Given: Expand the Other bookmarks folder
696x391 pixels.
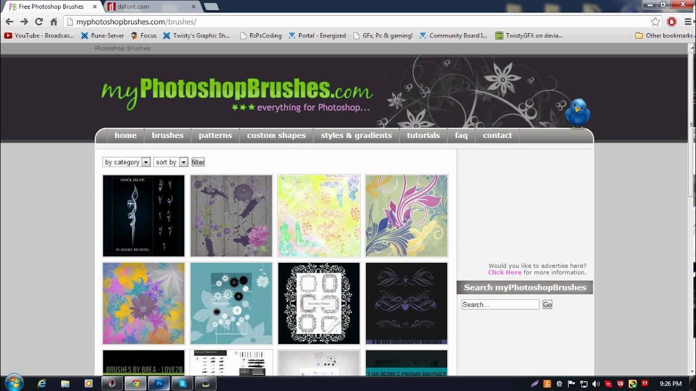Looking at the screenshot, I should 664,35.
